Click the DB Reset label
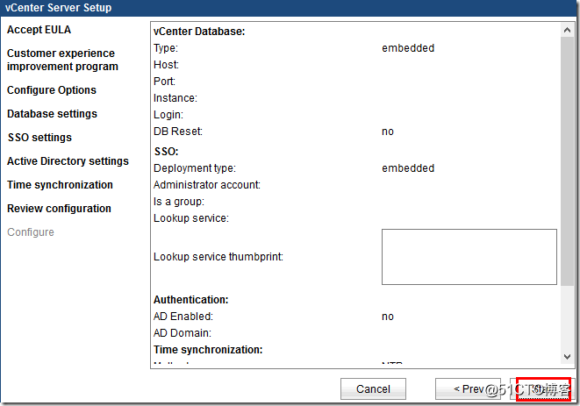This screenshot has height=406, width=580. (x=178, y=132)
